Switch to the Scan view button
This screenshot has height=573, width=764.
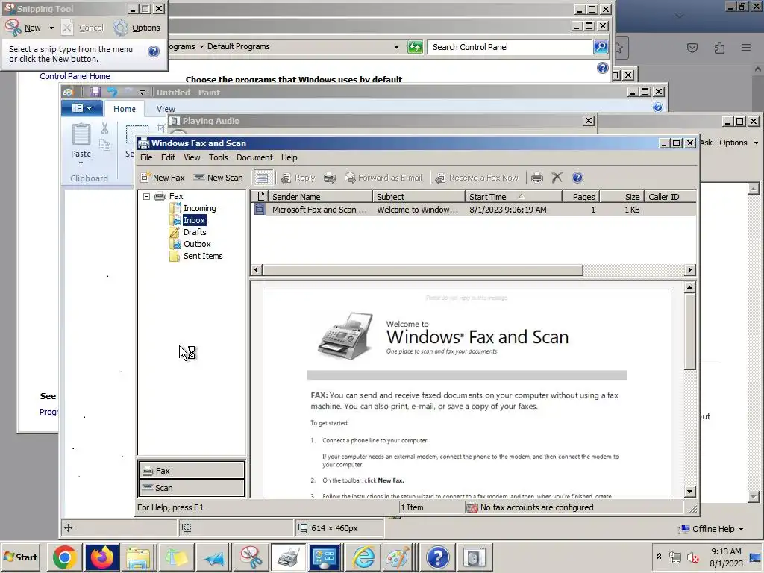pos(192,488)
